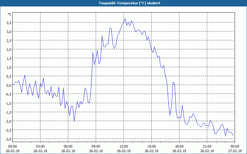Click the 27.02.19 date label
This screenshot has height=154, width=247.
click(235, 151)
